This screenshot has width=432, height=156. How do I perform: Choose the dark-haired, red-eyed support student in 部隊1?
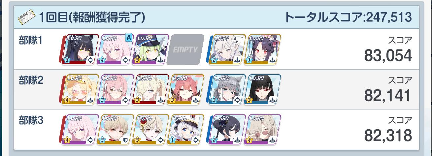point(263,49)
